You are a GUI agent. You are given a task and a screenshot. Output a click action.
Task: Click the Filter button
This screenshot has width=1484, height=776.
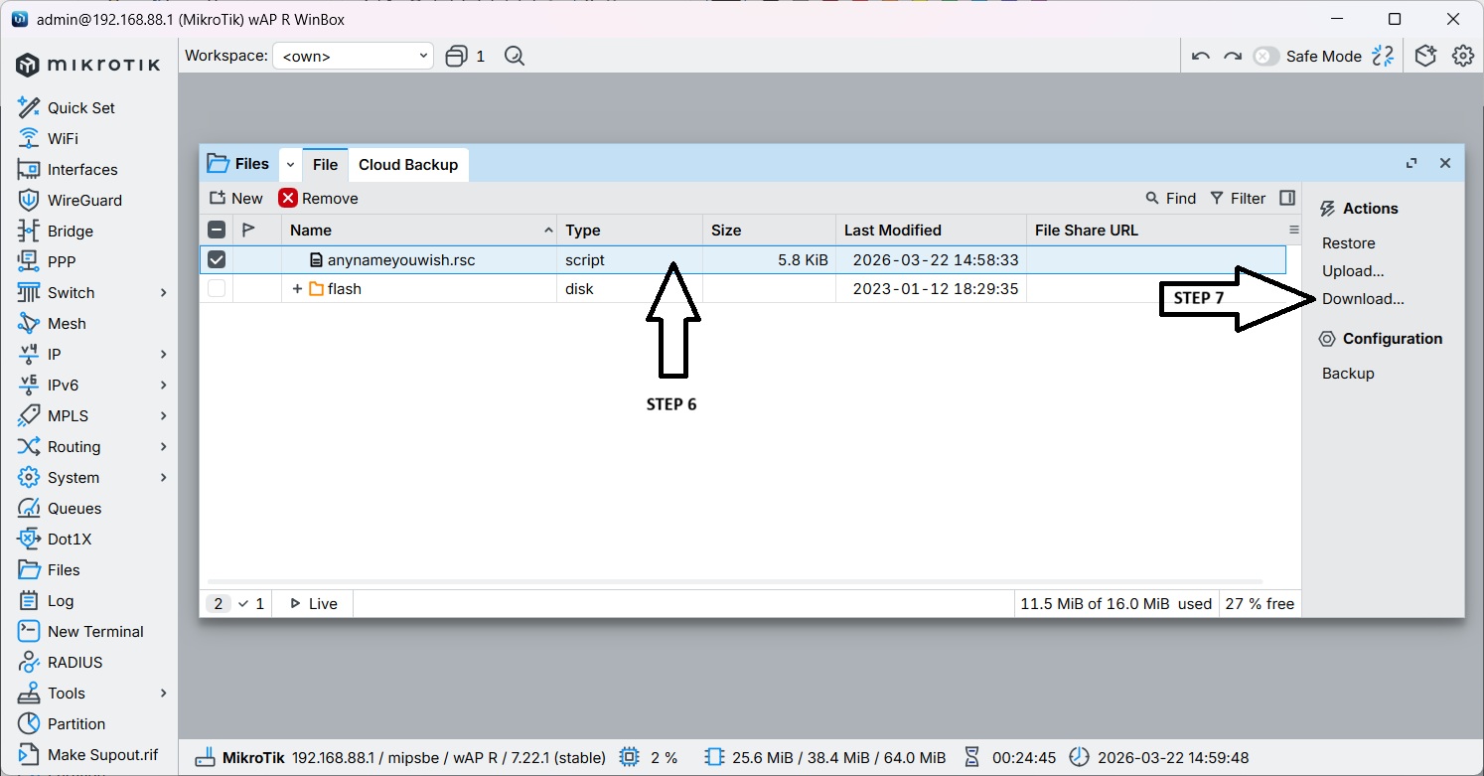point(1238,198)
